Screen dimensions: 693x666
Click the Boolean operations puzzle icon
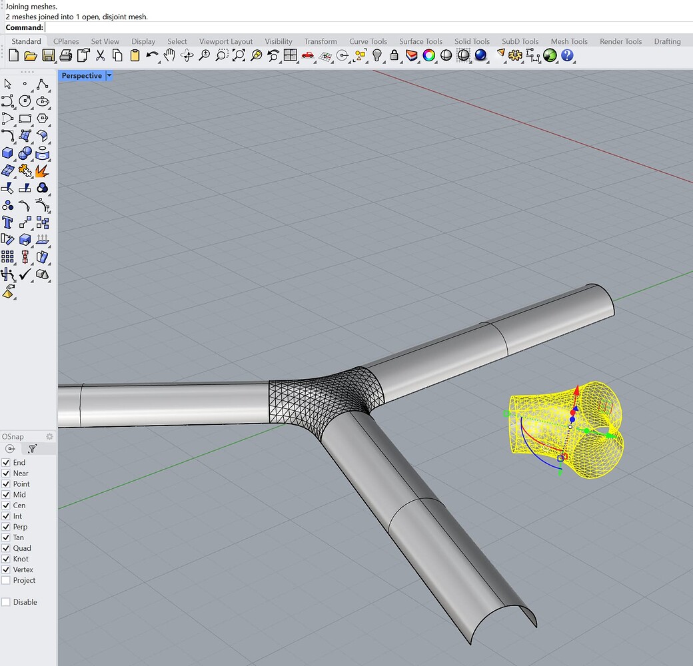(x=25, y=170)
